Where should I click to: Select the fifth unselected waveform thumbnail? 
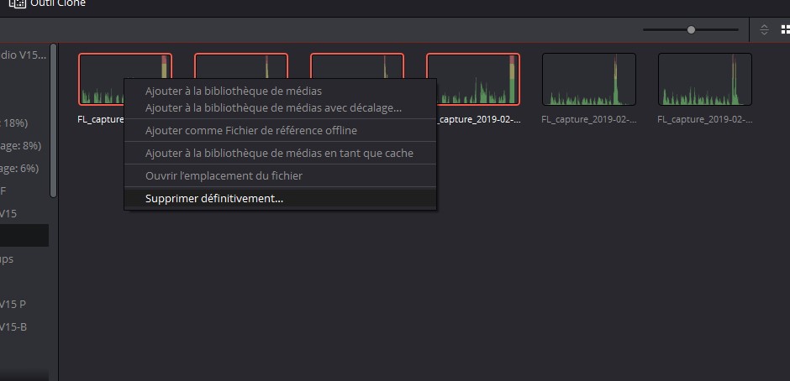[589, 79]
